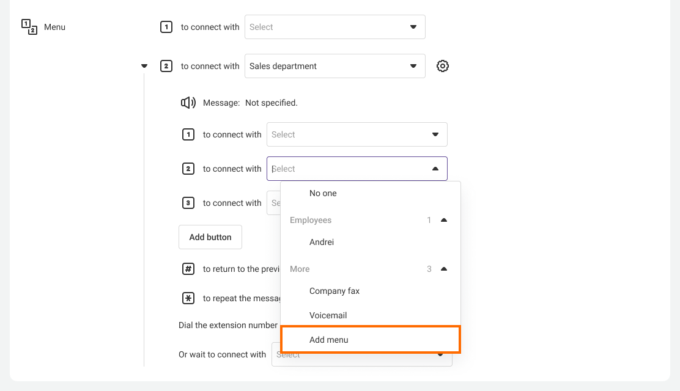Click the speaker icon next to Message
The image size is (680, 391).
click(188, 103)
